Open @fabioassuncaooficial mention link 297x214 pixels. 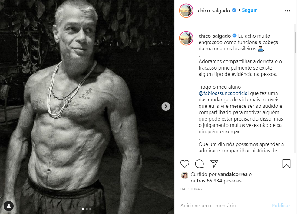(223, 93)
